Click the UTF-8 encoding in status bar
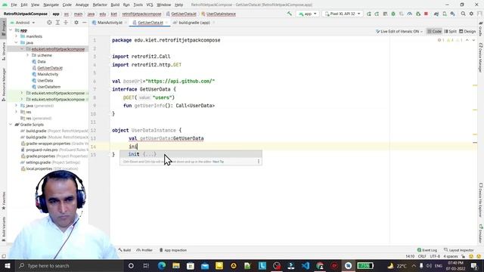The image size is (484, 272). click(435, 256)
